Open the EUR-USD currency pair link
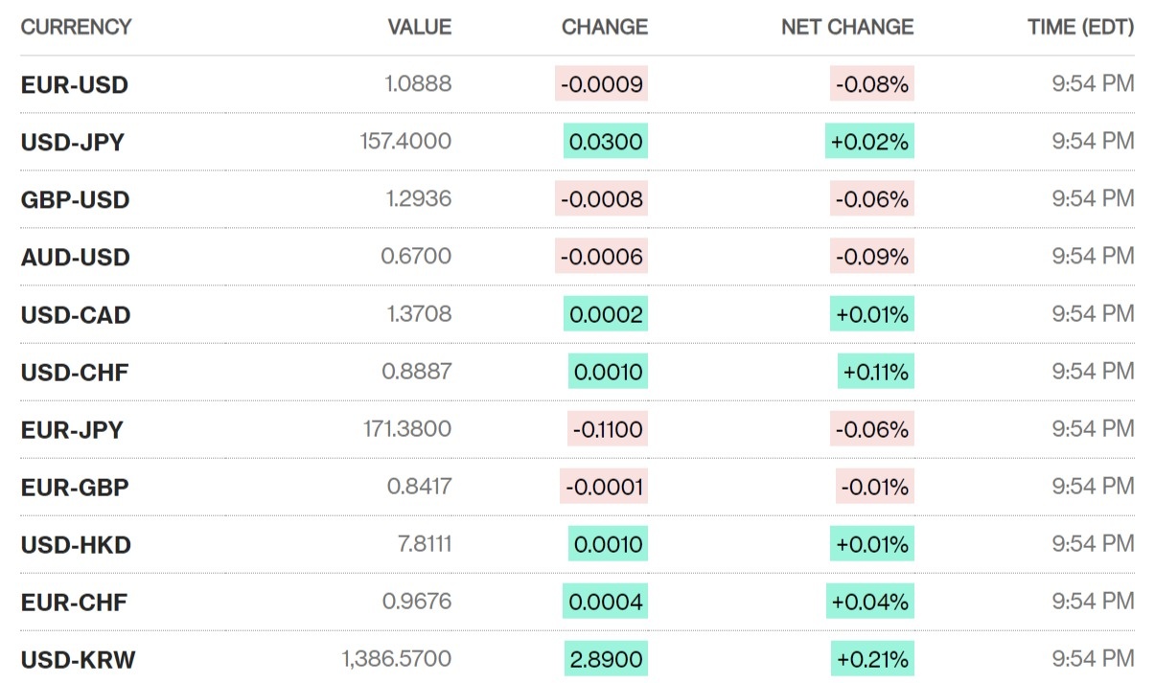 tap(74, 84)
